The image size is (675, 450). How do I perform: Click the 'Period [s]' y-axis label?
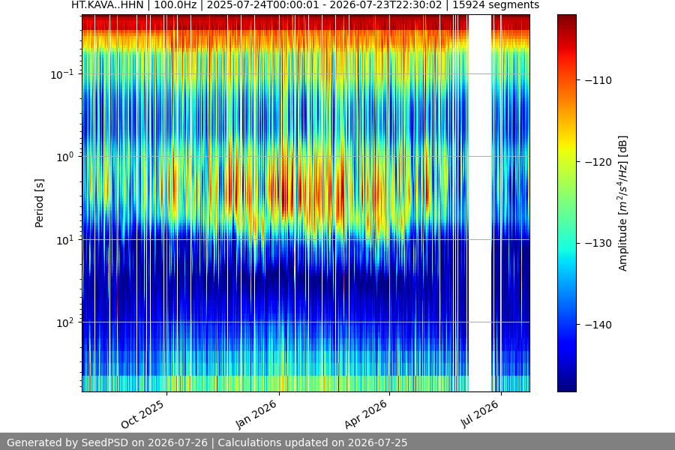click(39, 203)
